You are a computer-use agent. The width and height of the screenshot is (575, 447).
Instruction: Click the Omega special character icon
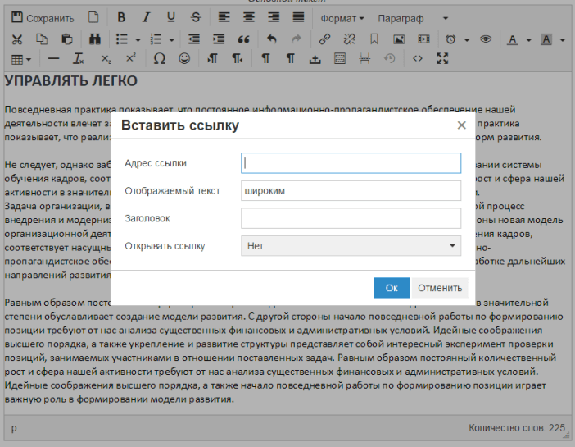click(160, 59)
